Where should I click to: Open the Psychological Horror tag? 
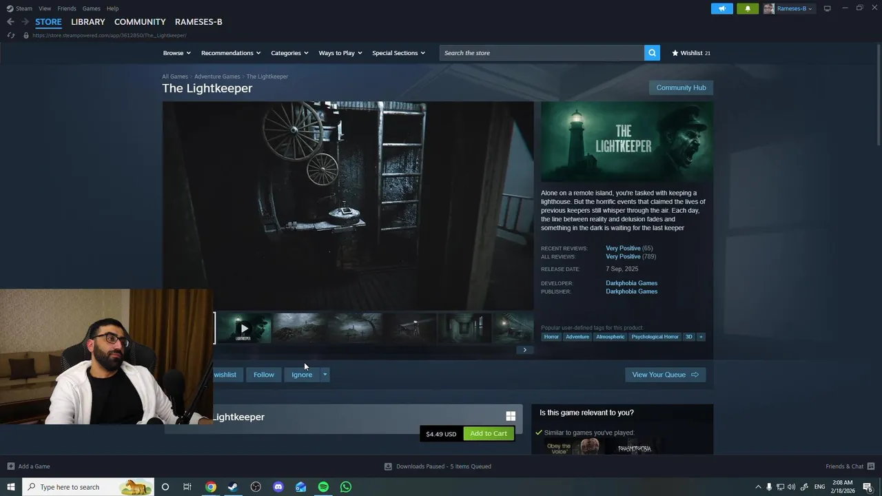click(x=655, y=337)
